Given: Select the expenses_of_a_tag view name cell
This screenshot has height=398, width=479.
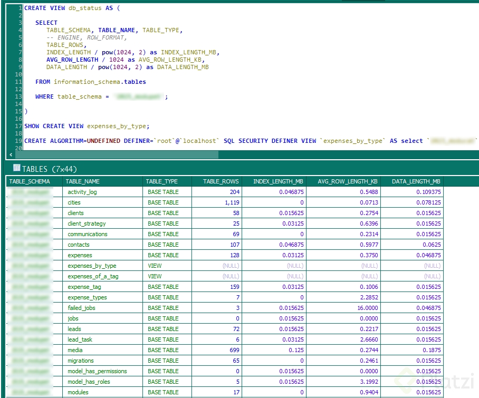Looking at the screenshot, I should [102, 276].
